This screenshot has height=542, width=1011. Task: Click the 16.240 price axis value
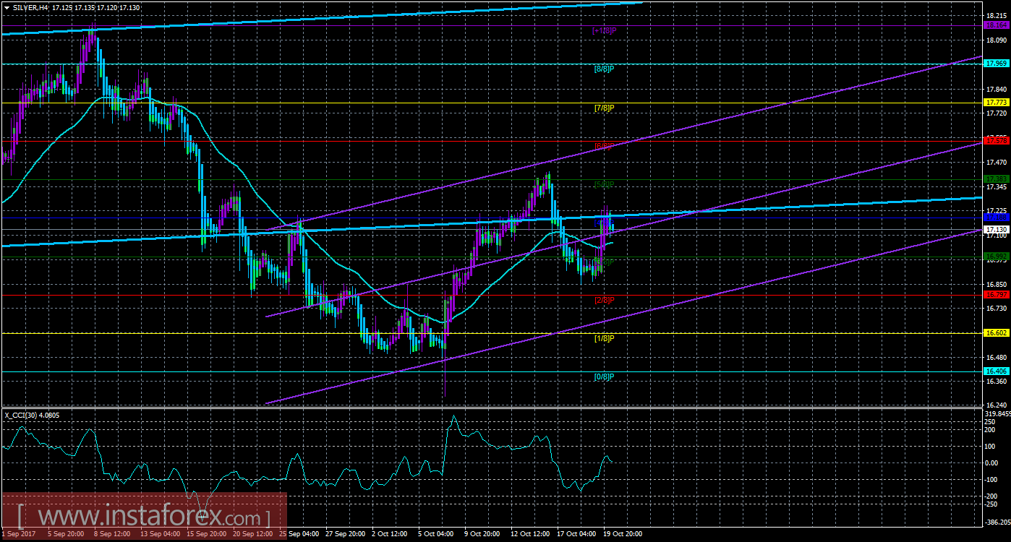[997, 405]
